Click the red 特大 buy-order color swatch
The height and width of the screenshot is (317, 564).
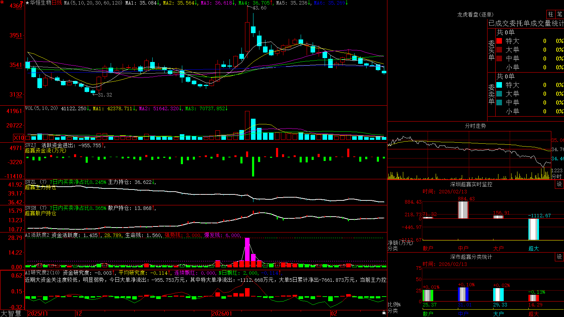(x=499, y=41)
